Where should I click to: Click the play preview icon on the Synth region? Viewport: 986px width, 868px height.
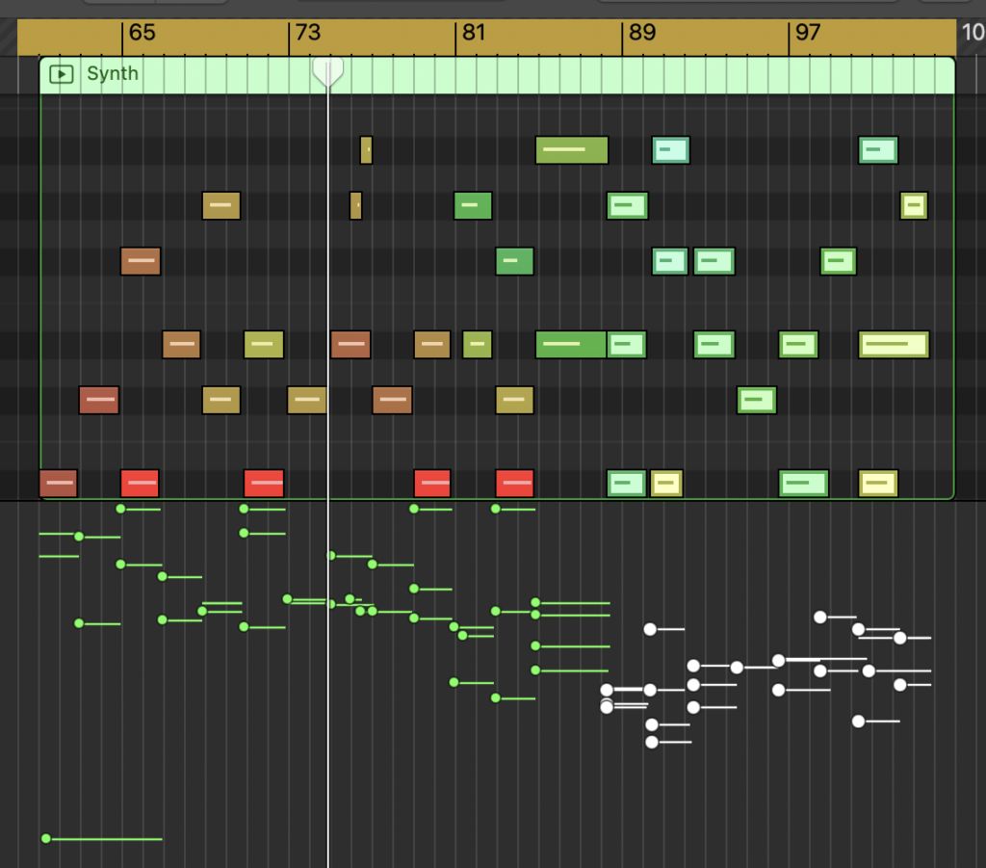pos(61,74)
